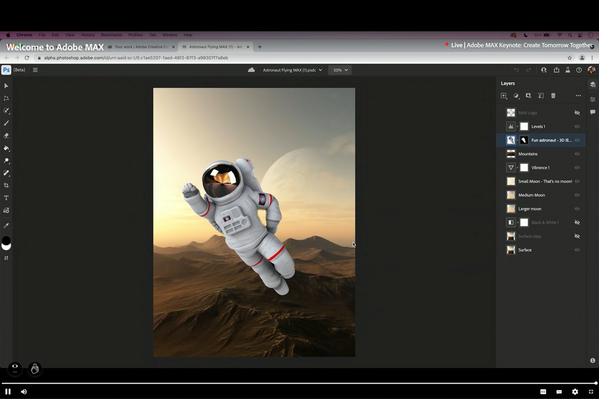Show the Black & White 1 layer

pos(577,222)
